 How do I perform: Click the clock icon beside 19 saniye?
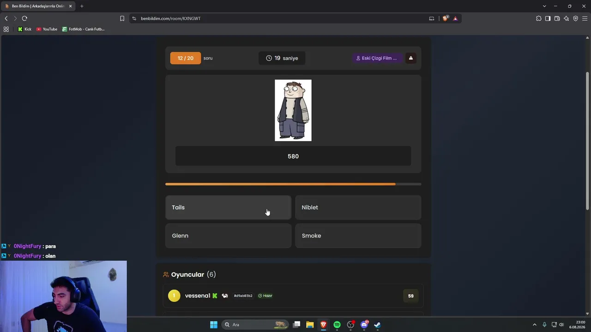point(269,58)
